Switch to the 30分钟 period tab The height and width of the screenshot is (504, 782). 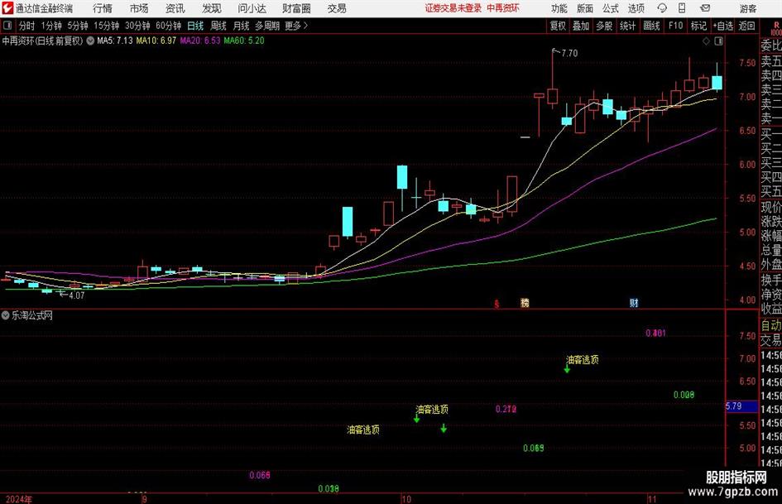tap(137, 26)
